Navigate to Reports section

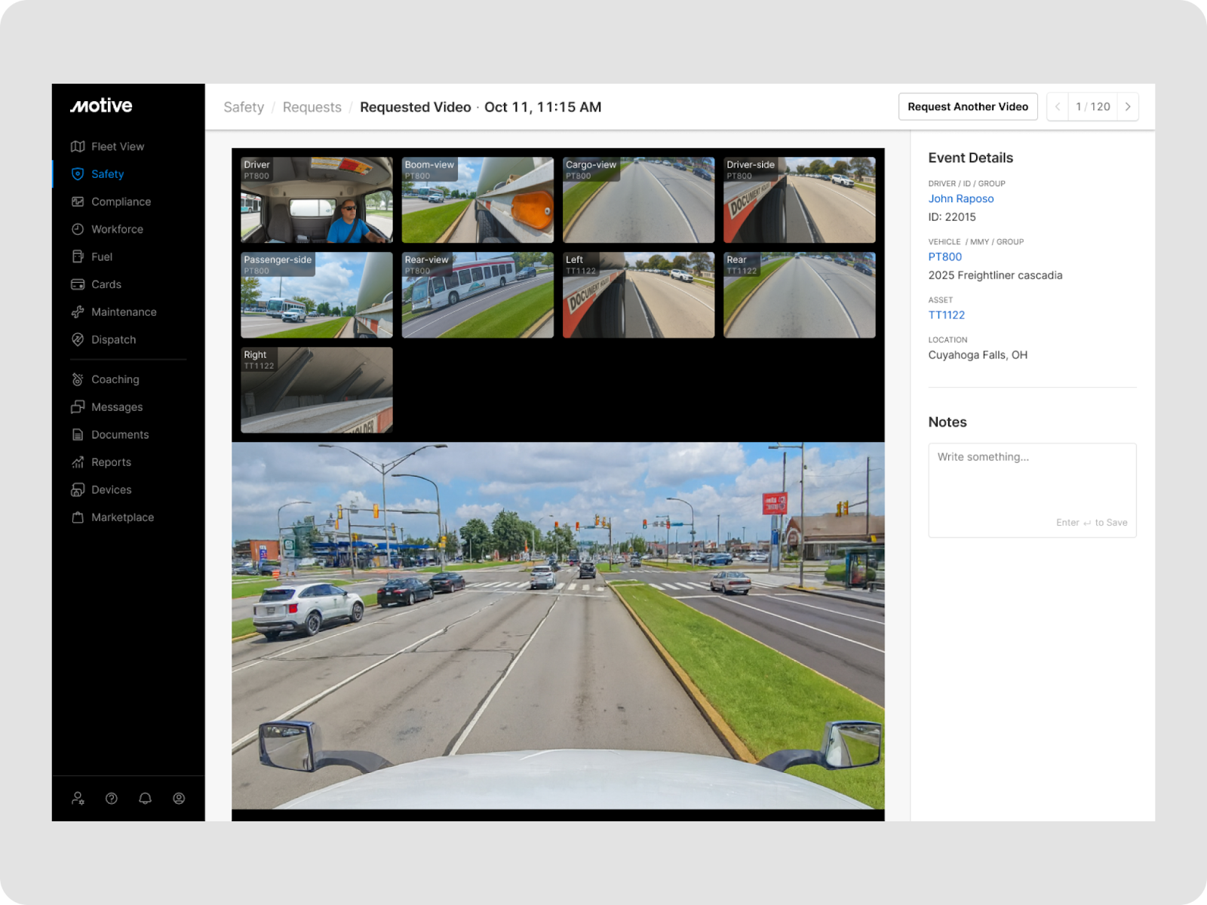pos(111,462)
